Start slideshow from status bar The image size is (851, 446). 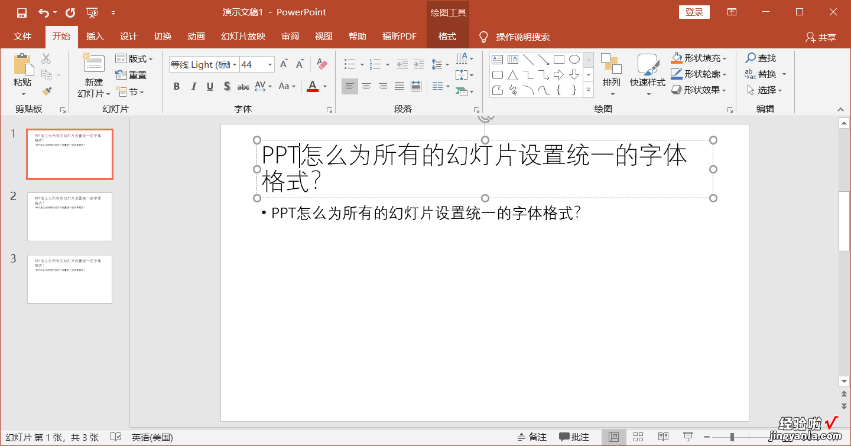[x=687, y=437]
